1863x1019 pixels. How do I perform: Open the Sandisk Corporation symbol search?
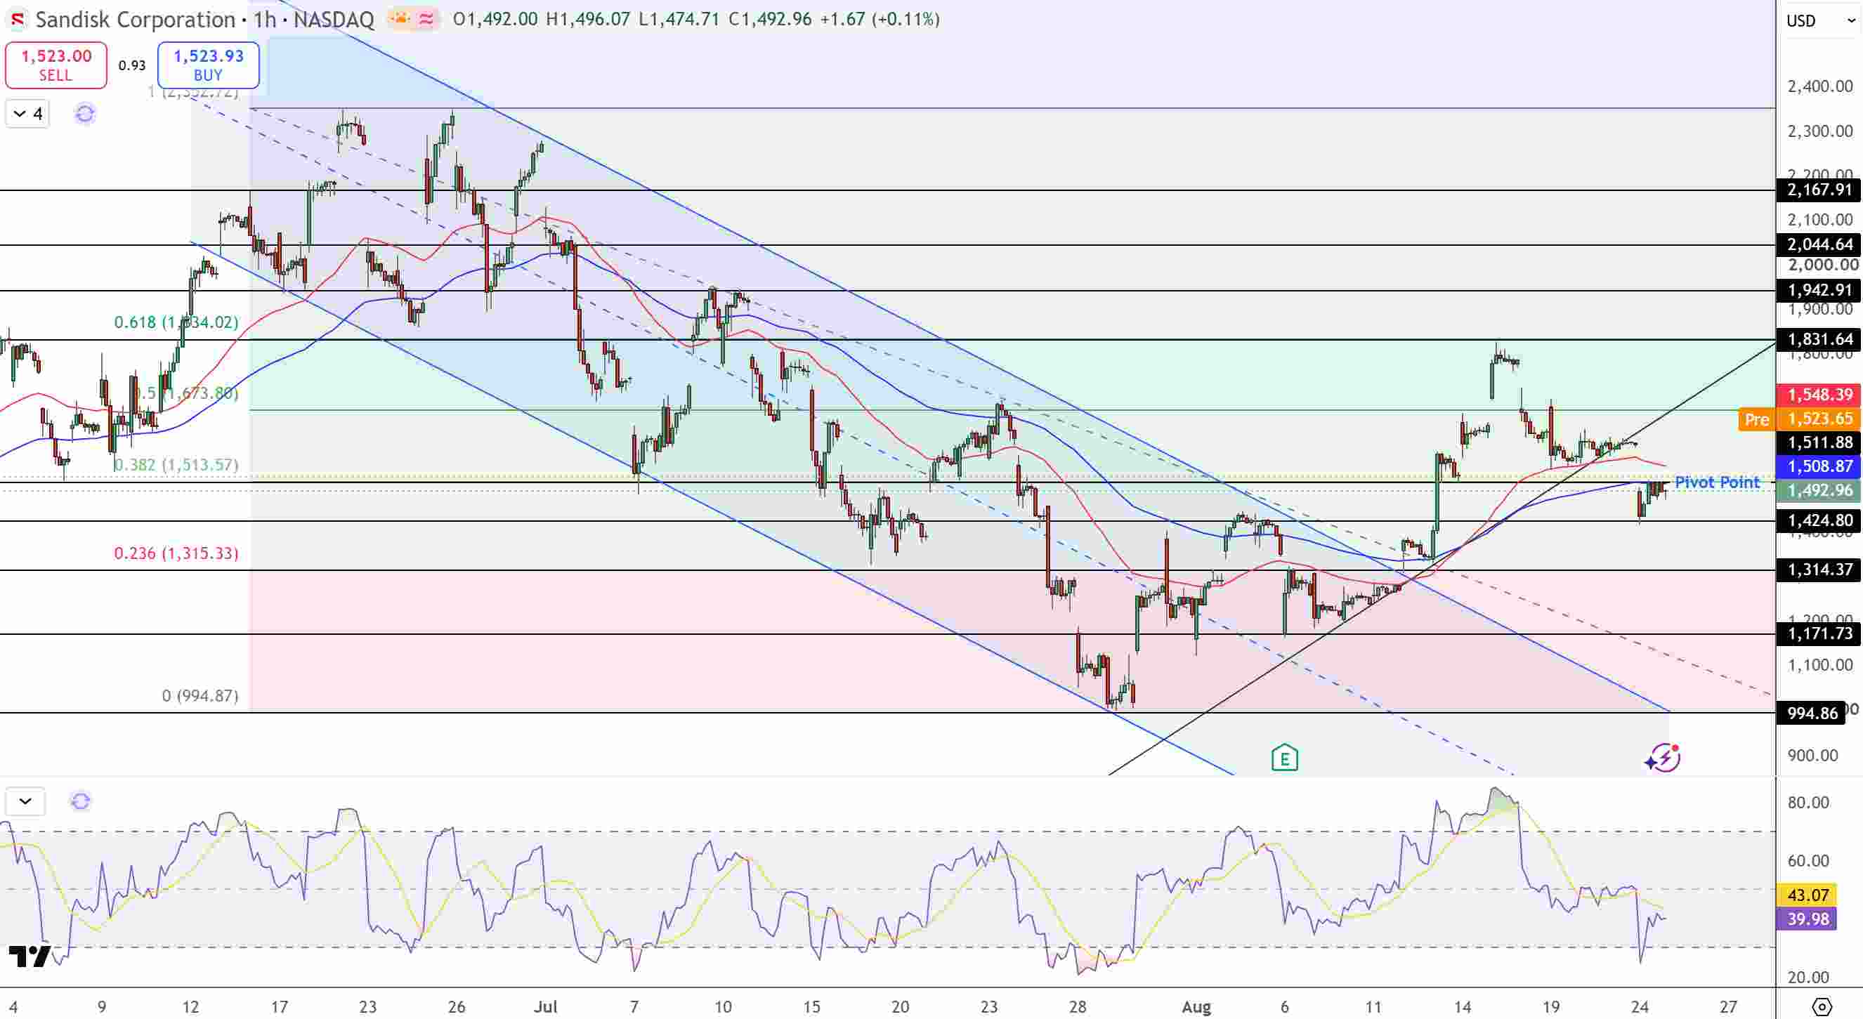[x=136, y=20]
